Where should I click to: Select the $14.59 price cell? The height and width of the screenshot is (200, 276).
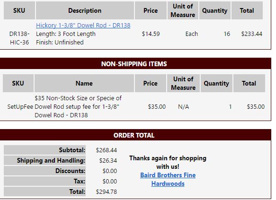[151, 34]
